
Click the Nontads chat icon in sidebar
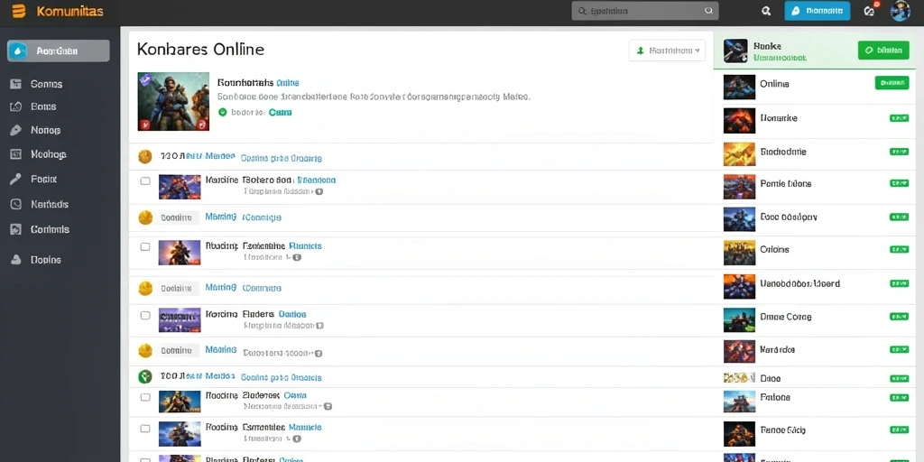click(16, 205)
